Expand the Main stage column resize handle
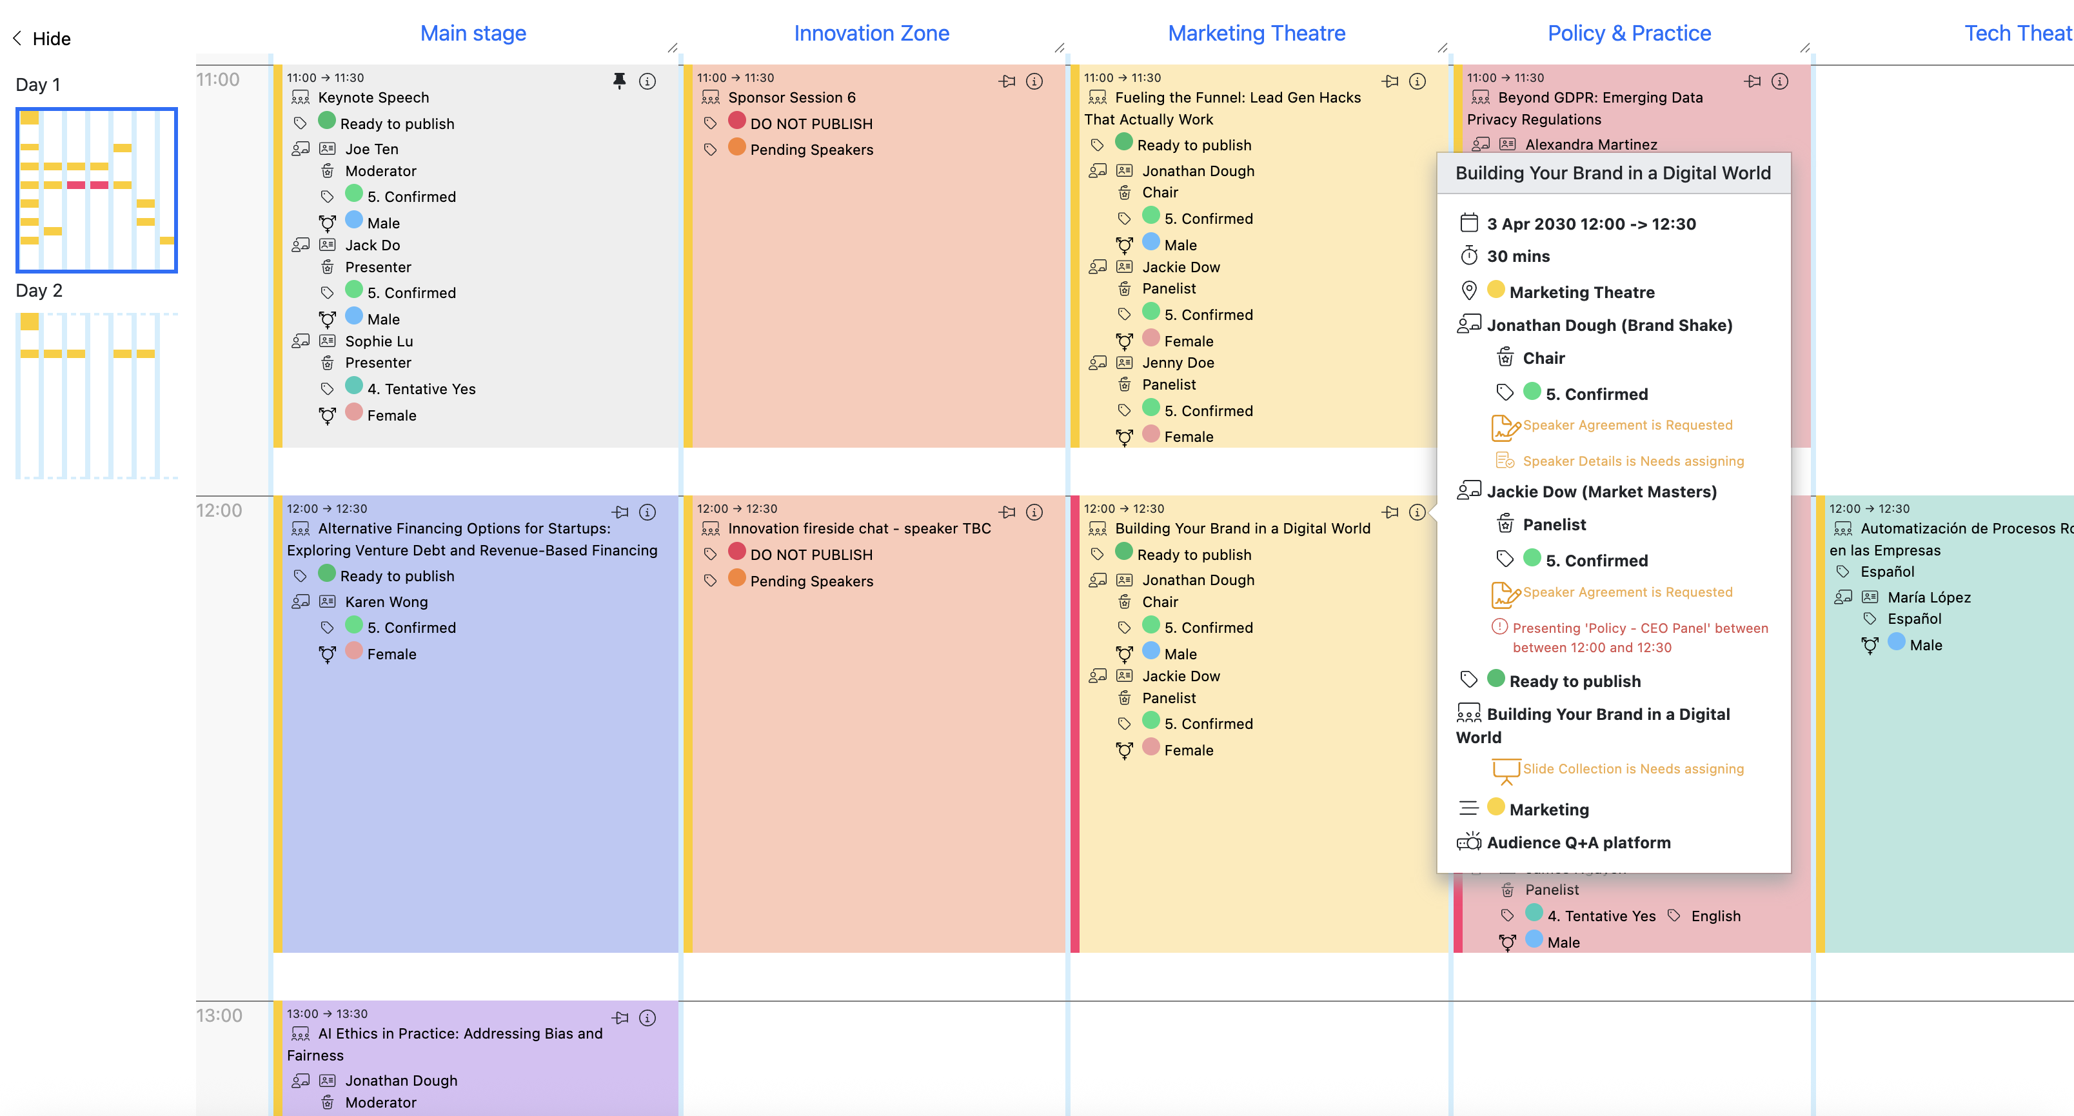 tap(672, 48)
